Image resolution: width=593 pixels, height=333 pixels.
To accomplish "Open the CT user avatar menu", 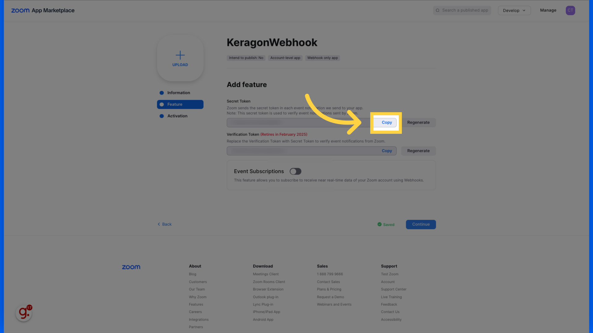I will [x=570, y=10].
